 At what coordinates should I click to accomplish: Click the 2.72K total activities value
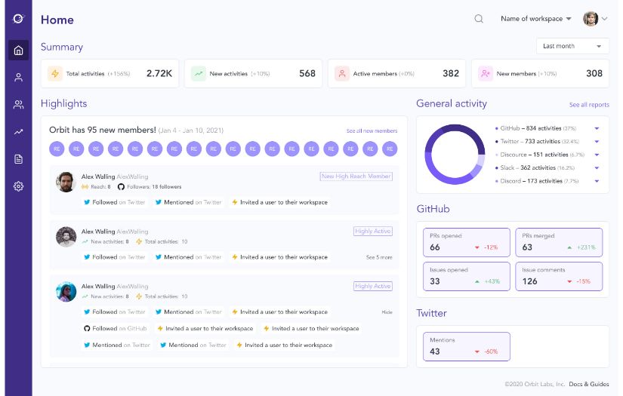pos(159,73)
